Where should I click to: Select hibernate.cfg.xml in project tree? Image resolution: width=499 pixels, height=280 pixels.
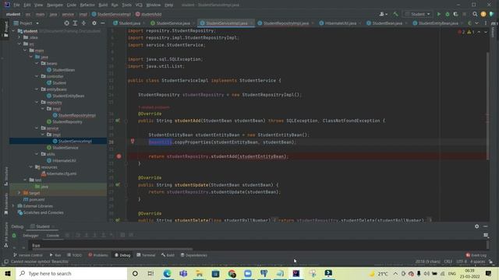click(x=58, y=173)
